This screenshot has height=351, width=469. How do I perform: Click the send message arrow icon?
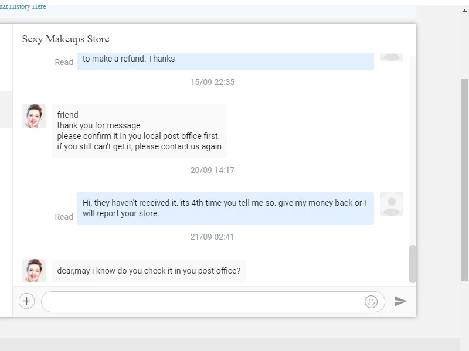[x=400, y=301]
